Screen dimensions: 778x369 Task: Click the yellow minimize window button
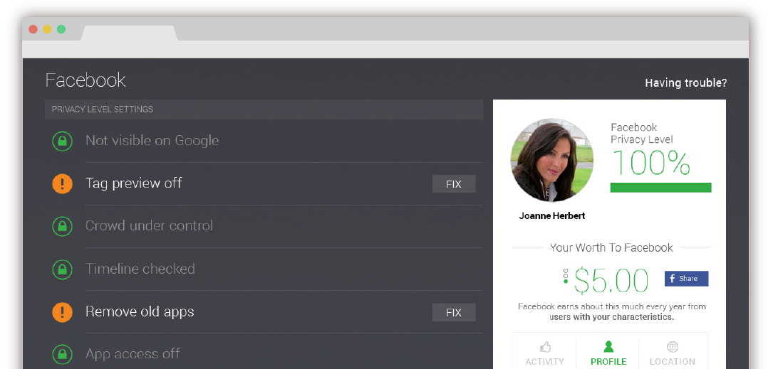coord(47,29)
